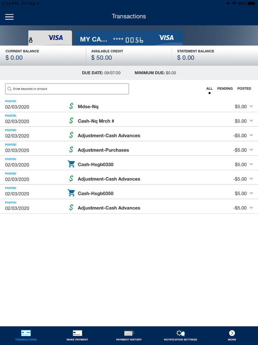Click the dollar icon for Mdse-Nq
Viewport: 258px width, 345px height.
tap(71, 106)
